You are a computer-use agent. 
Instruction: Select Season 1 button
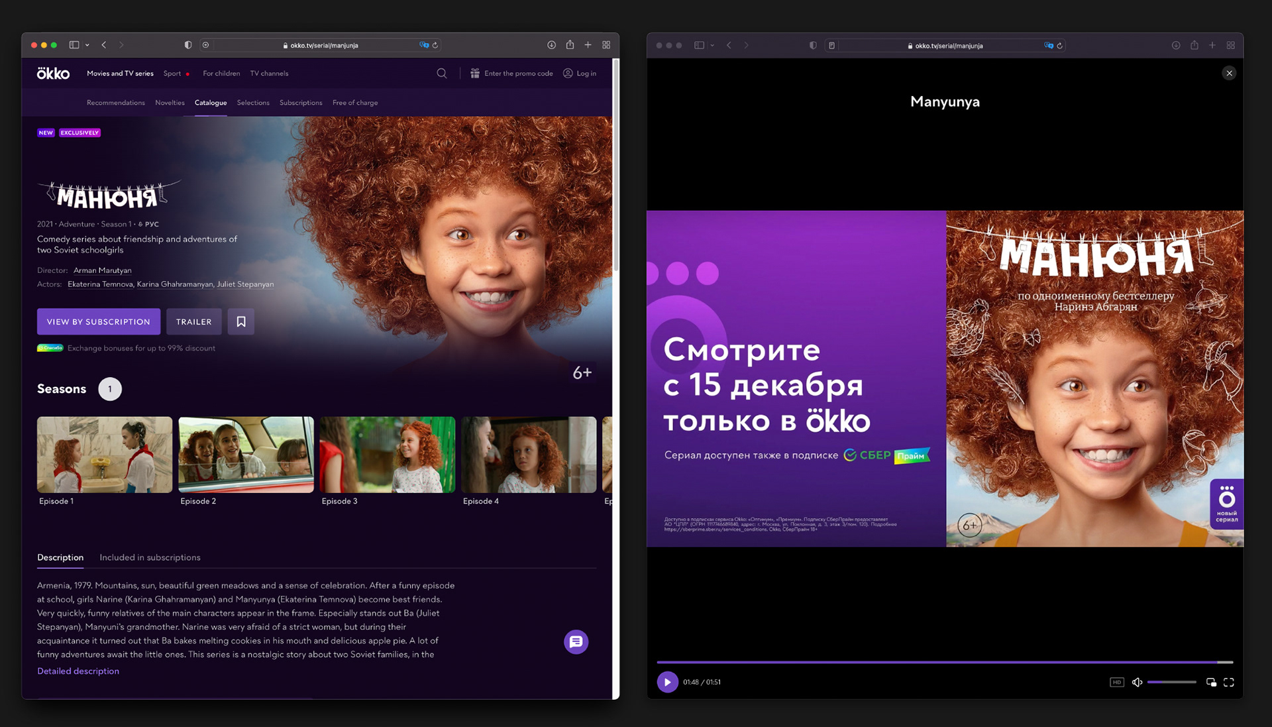pos(110,389)
